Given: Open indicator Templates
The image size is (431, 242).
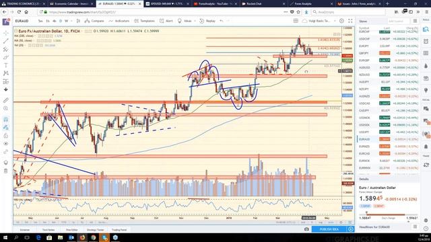Looking at the screenshot, I should (145, 21).
